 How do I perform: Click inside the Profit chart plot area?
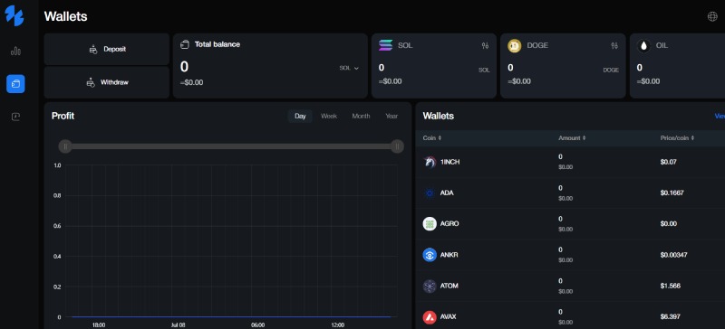pyautogui.click(x=231, y=240)
